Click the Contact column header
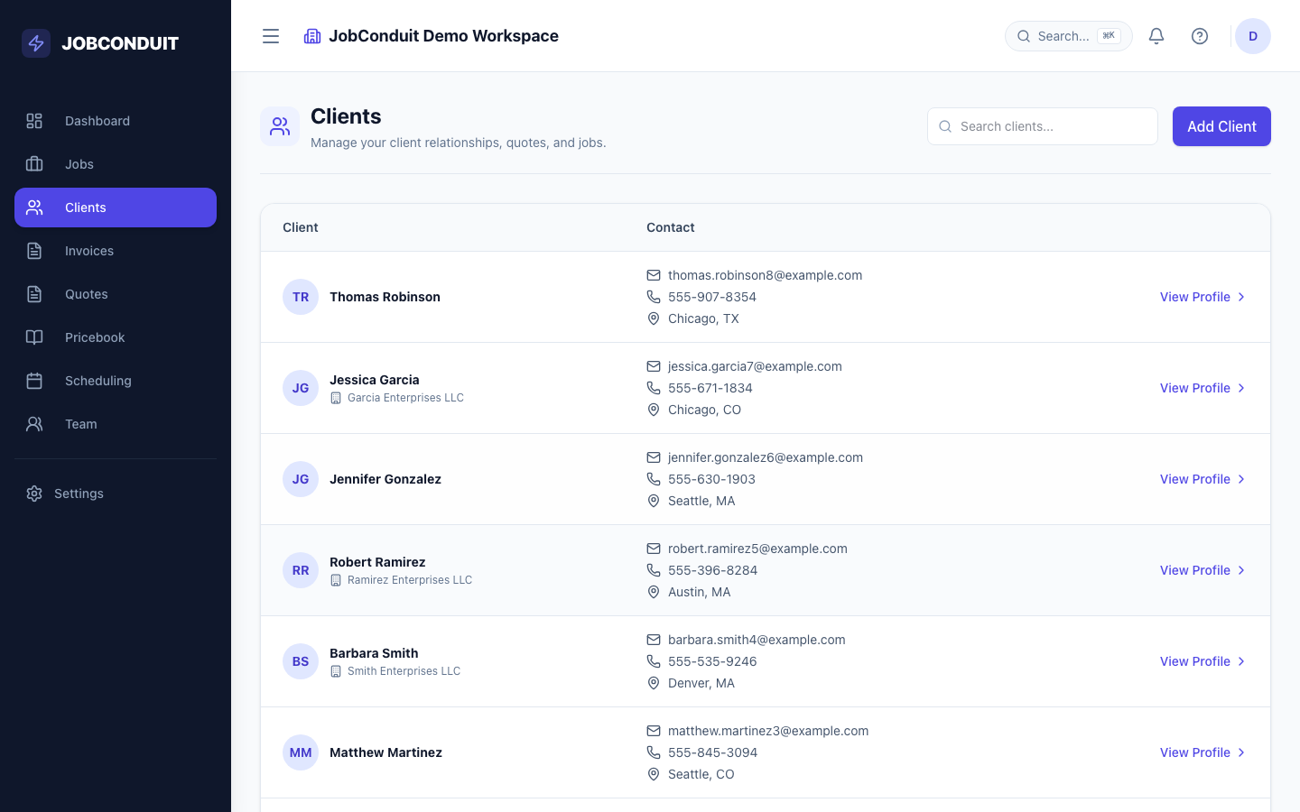 (671, 227)
